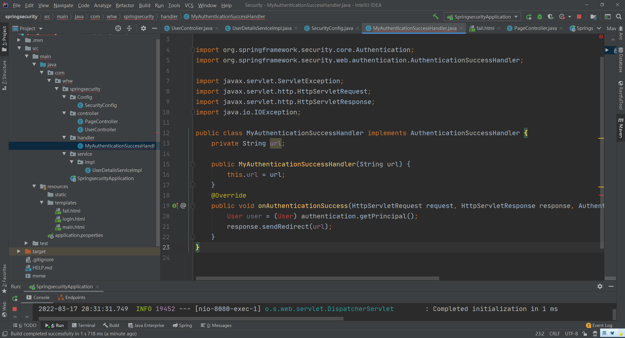The image size is (625, 338).
Task: Switch to SecurityConfig.java tab
Action: click(332, 28)
